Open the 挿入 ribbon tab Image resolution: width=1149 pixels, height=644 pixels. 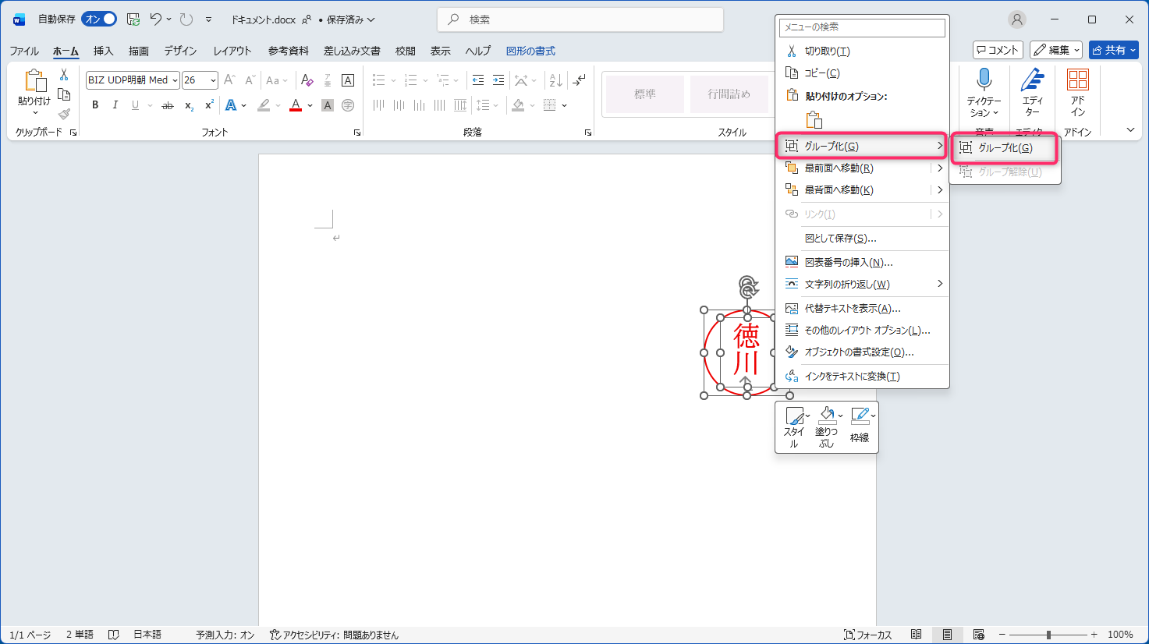tap(103, 51)
